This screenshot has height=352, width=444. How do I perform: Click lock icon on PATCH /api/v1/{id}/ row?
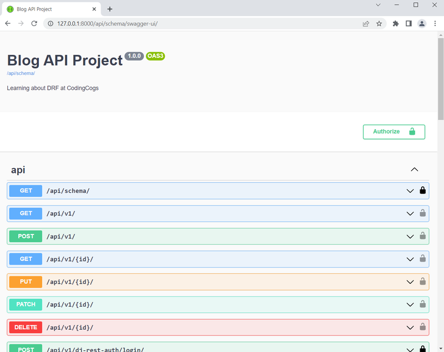pos(422,304)
